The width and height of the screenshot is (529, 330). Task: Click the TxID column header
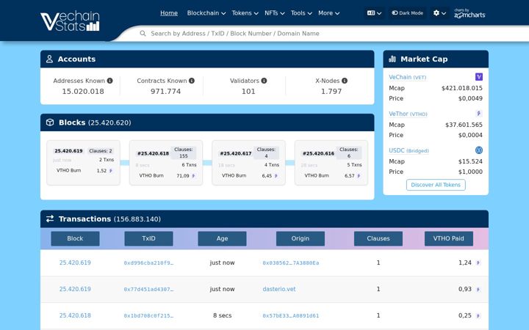pyautogui.click(x=148, y=238)
